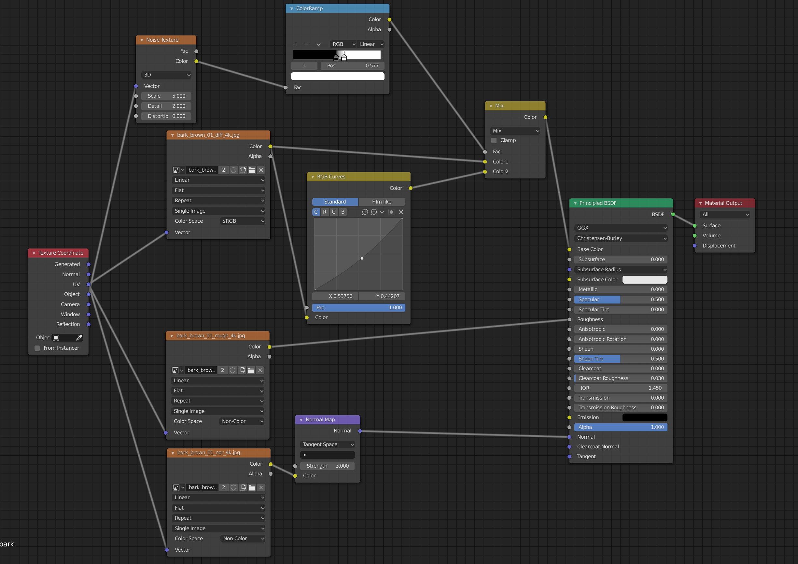Click the Linear interpolation button in ColorRamp
This screenshot has width=798, height=564.
[371, 44]
